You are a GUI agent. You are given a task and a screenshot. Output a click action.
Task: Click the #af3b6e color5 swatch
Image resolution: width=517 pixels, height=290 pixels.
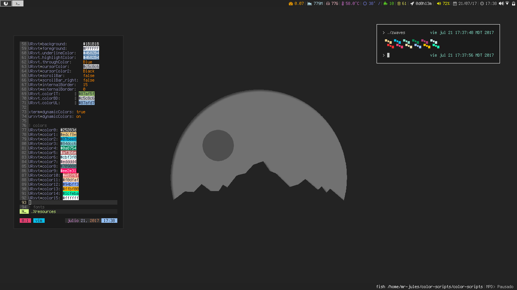pyautogui.click(x=69, y=153)
